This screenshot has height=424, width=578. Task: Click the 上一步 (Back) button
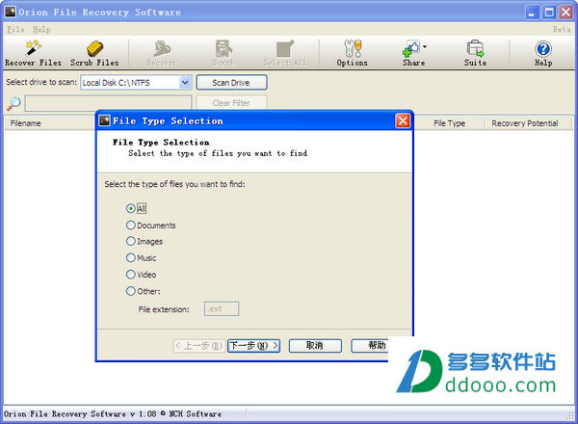coord(199,346)
